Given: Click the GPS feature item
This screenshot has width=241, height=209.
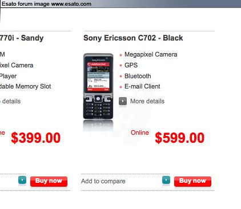Looking at the screenshot, I should pyautogui.click(x=131, y=65).
